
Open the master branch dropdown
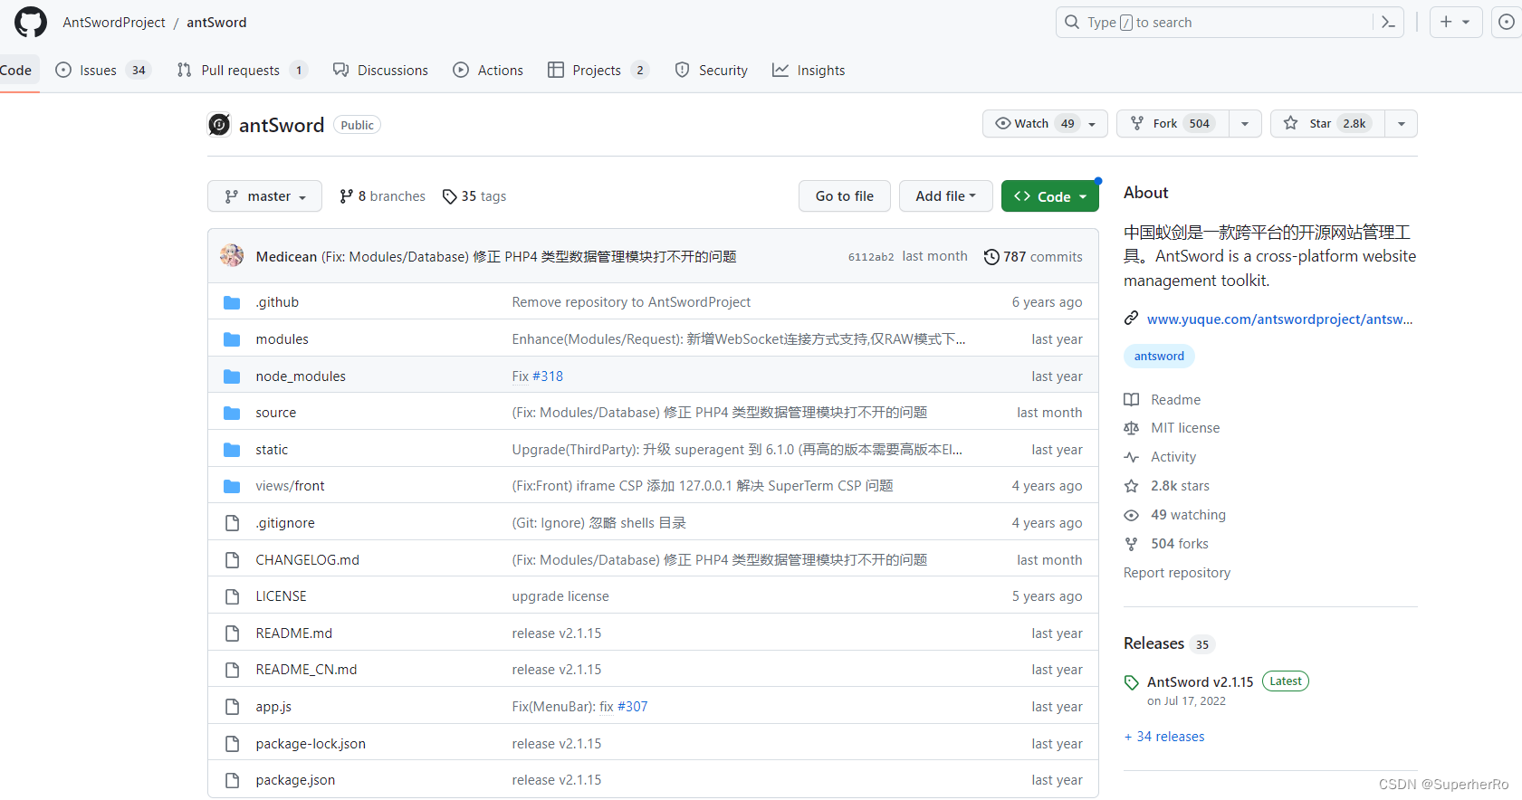264,196
